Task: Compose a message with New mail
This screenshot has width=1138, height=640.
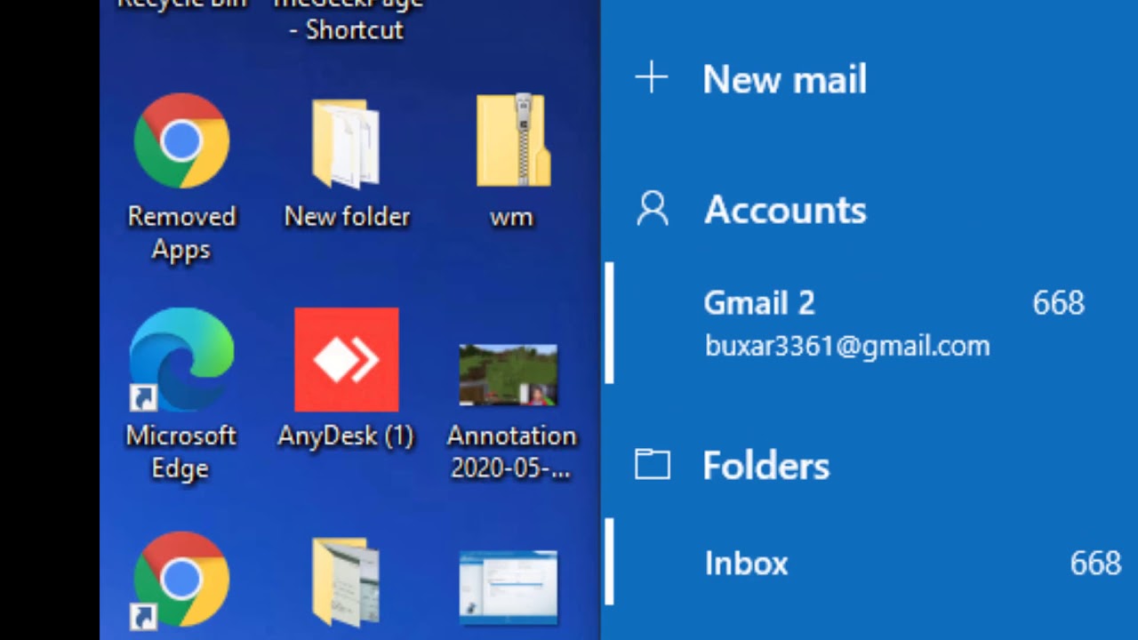Action: coord(784,79)
